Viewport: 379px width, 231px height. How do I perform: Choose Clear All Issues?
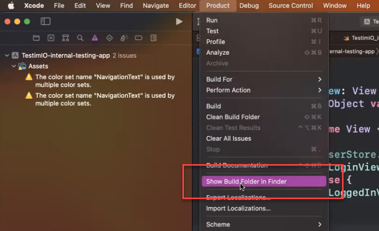click(264, 138)
